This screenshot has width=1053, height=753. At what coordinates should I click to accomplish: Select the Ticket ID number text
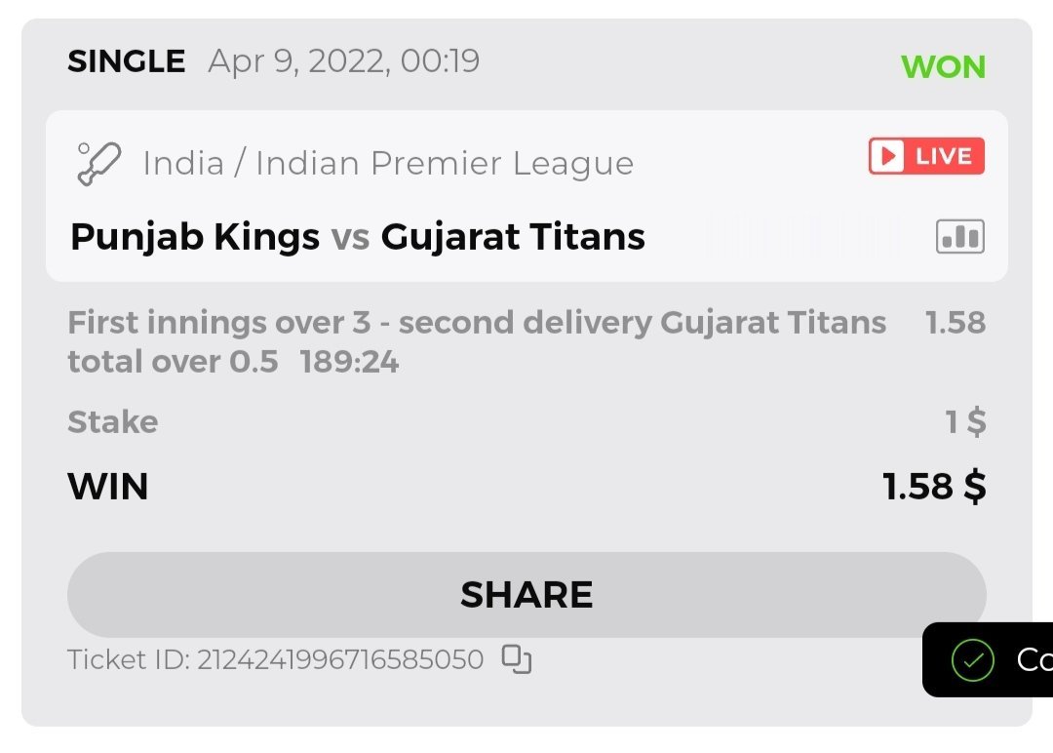click(x=339, y=660)
